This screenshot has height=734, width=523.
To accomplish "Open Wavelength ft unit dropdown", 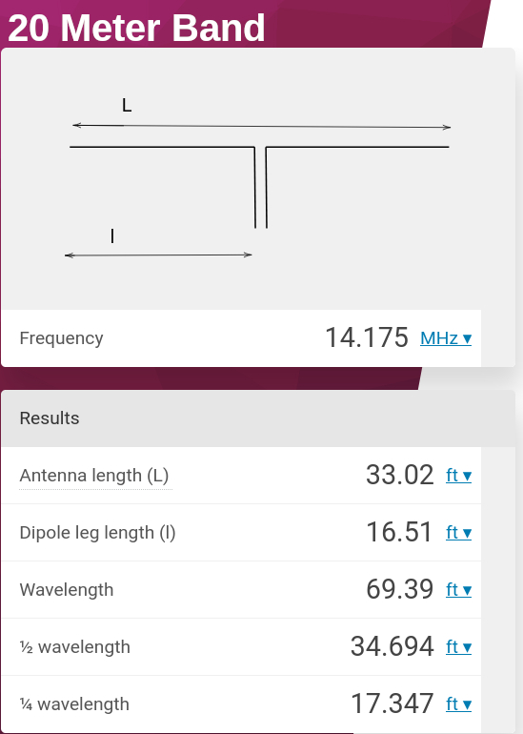I will point(458,589).
